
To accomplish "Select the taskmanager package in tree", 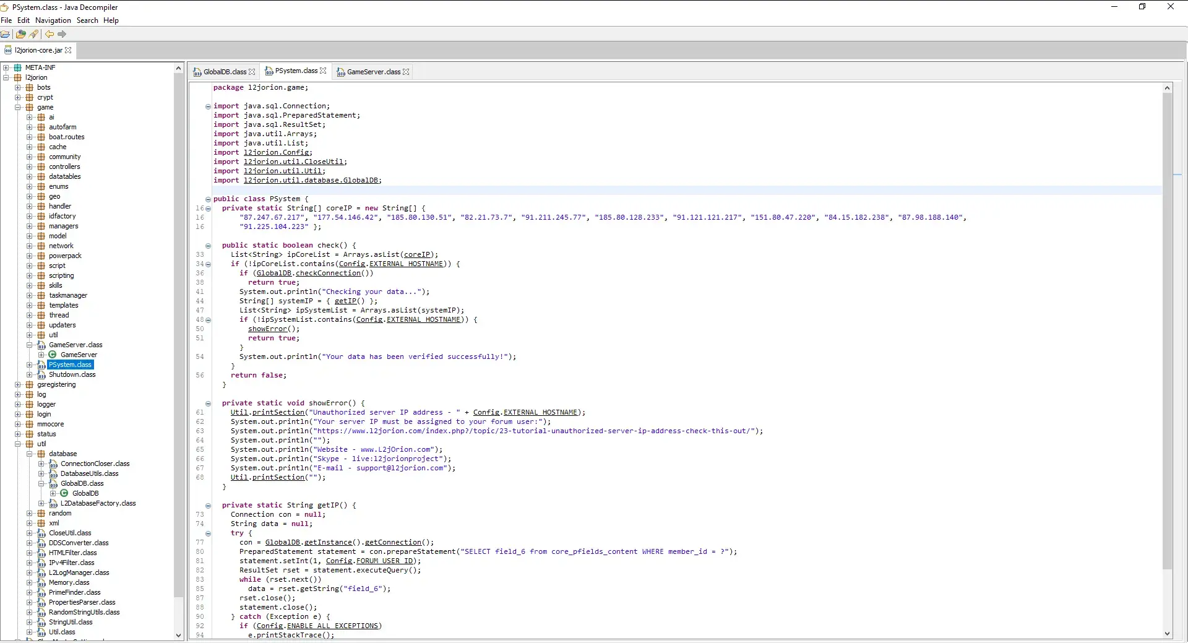I will point(68,295).
